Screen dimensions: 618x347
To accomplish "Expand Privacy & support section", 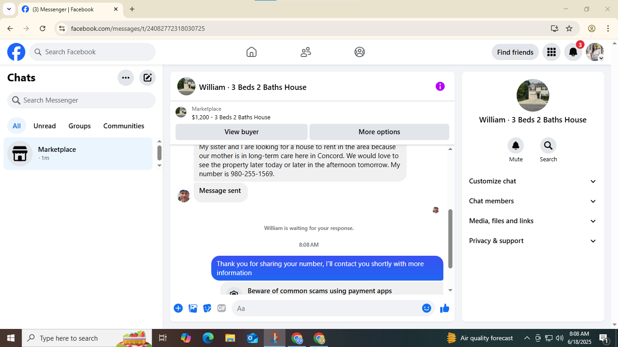I will pos(533,241).
